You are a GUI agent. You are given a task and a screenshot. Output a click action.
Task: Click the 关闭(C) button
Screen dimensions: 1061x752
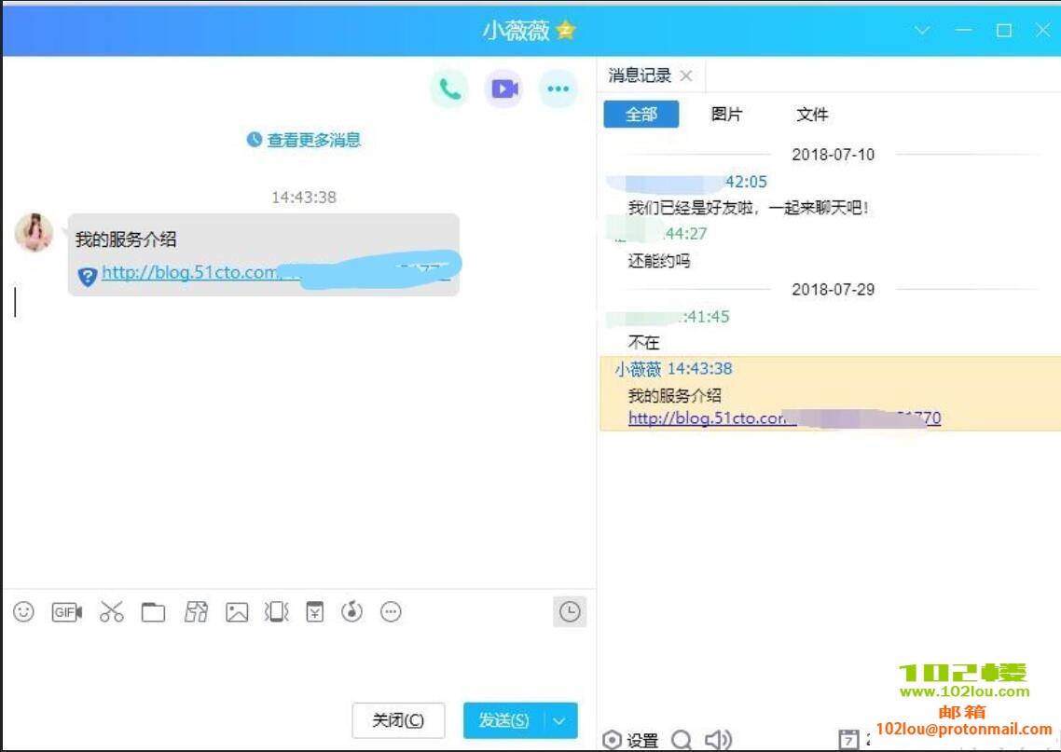point(398,720)
